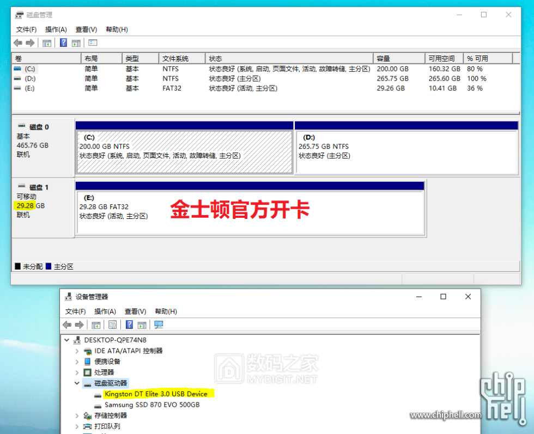Click the 磁盘管理 title bar app icon
The width and height of the screenshot is (534, 434).
[x=20, y=15]
